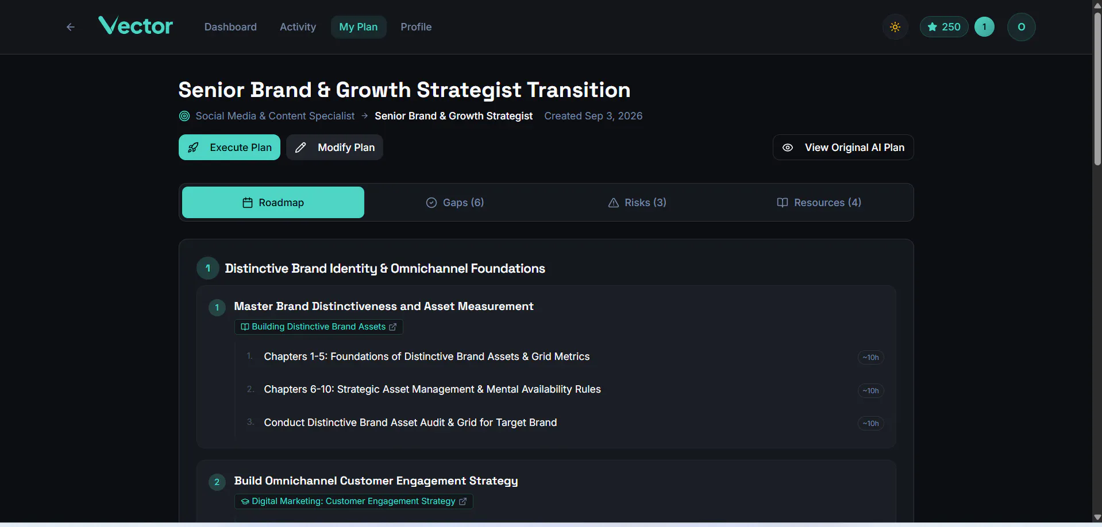The image size is (1102, 527).
Task: Select Chapters 6-10: Strategic Asset Management task
Action: [x=433, y=389]
